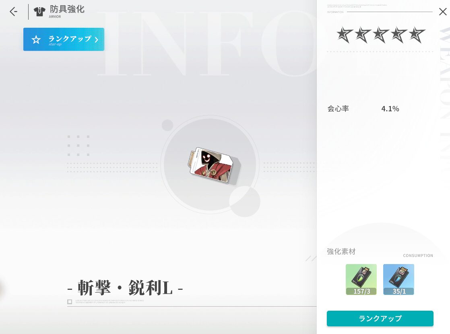
Task: Go back using the left arrow
Action: click(13, 12)
